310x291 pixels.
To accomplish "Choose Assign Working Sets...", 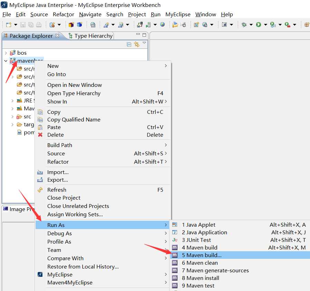I will 103,215.
